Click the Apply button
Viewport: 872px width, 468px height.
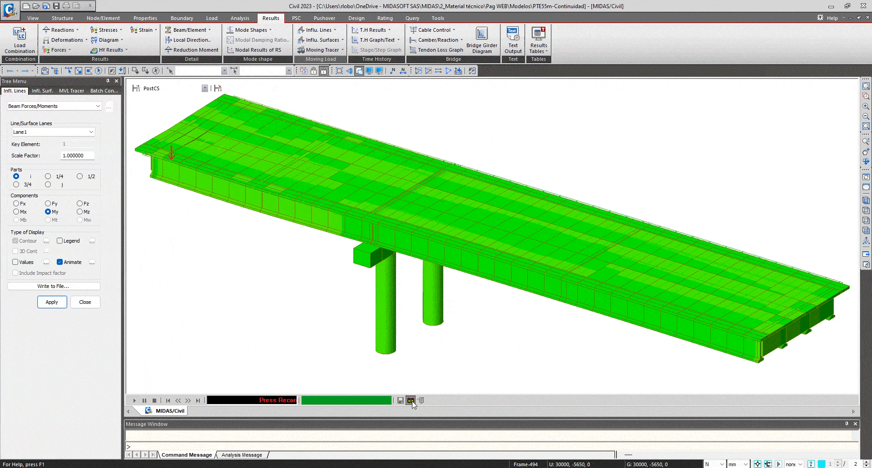click(52, 302)
